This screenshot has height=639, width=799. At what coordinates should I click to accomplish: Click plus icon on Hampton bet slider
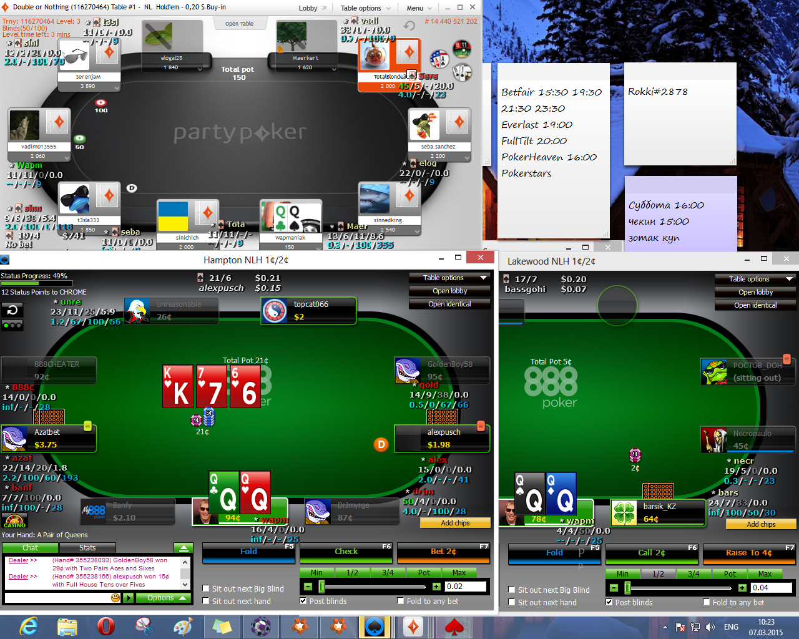436,587
